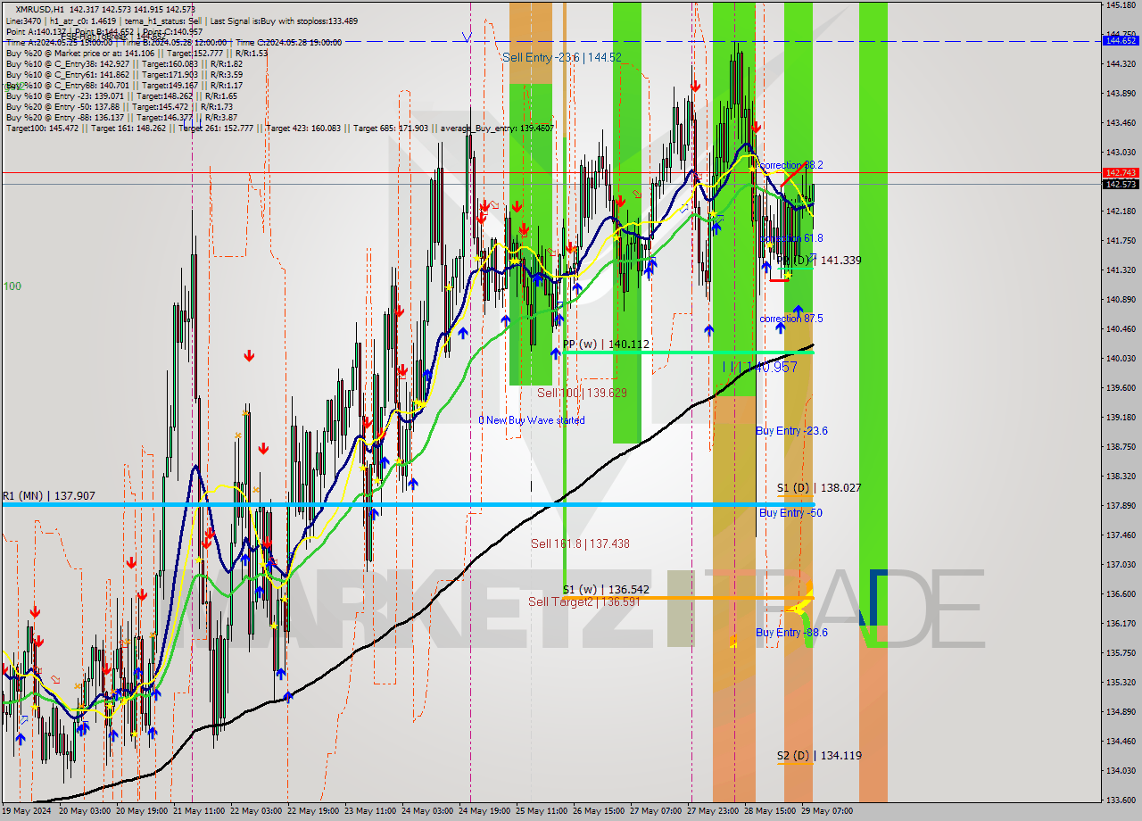This screenshot has width=1142, height=821.
Task: Select the 'PP (w) | 140.112' pivot label
Action: pyautogui.click(x=606, y=344)
